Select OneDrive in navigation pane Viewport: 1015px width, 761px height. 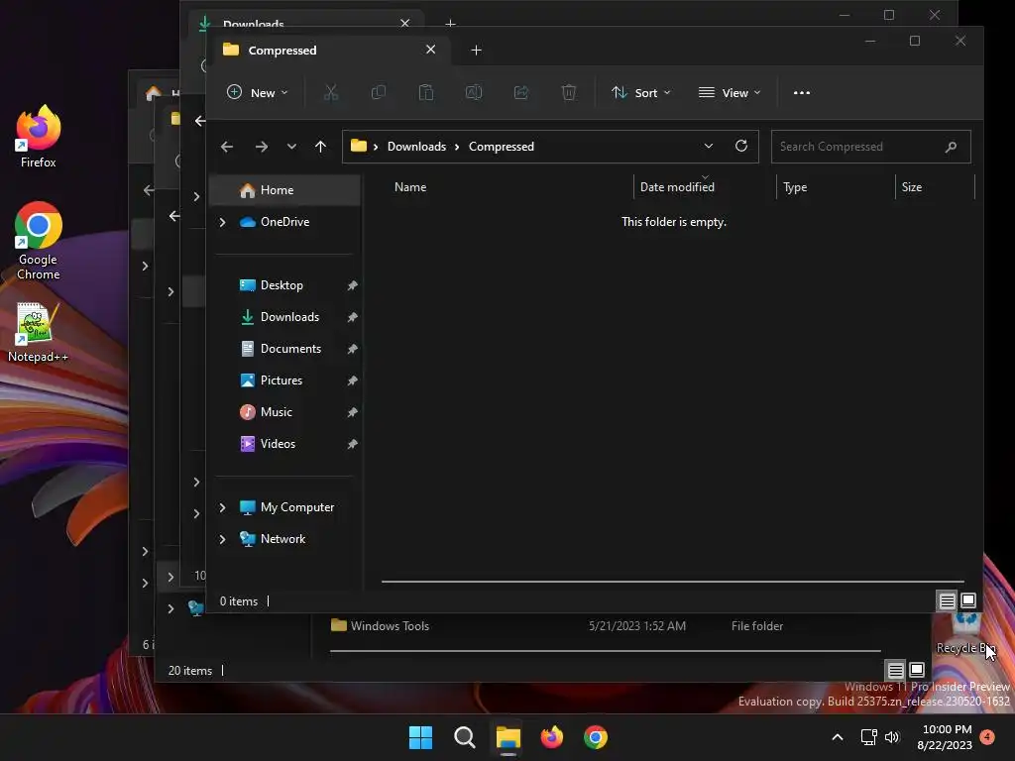coord(284,222)
